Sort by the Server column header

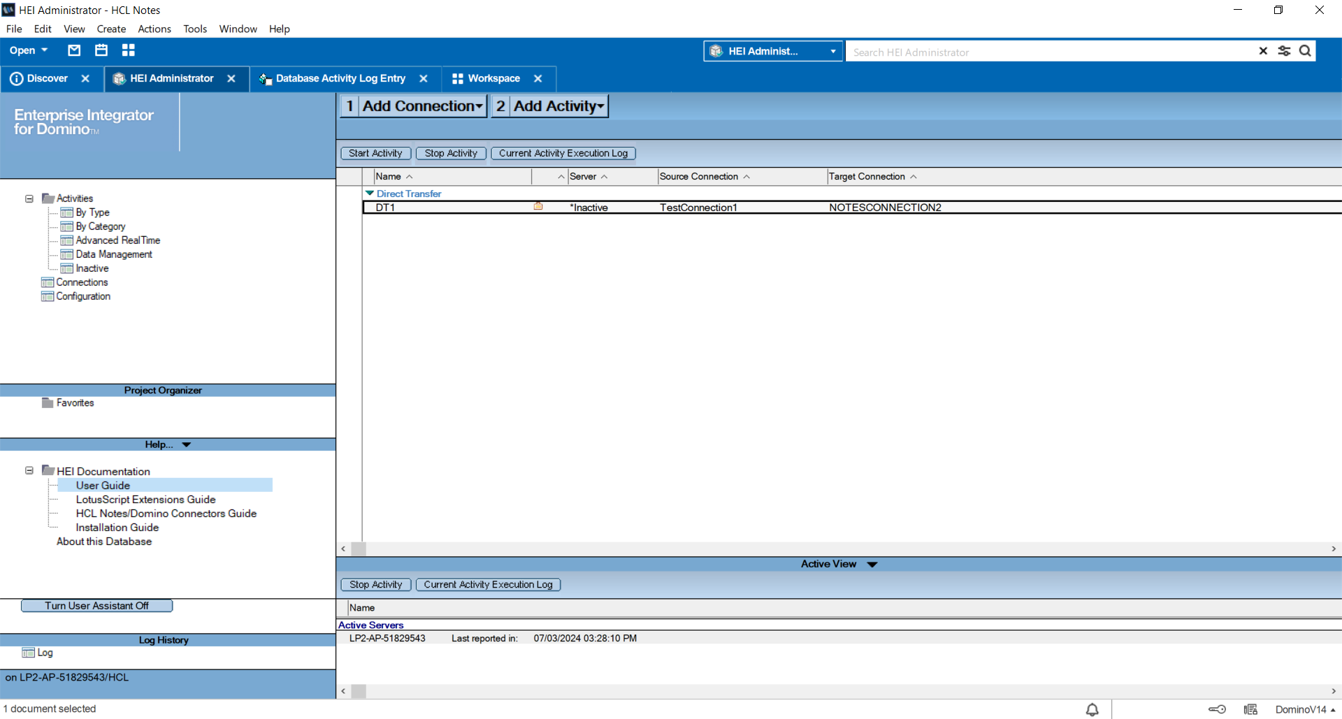[x=612, y=176]
